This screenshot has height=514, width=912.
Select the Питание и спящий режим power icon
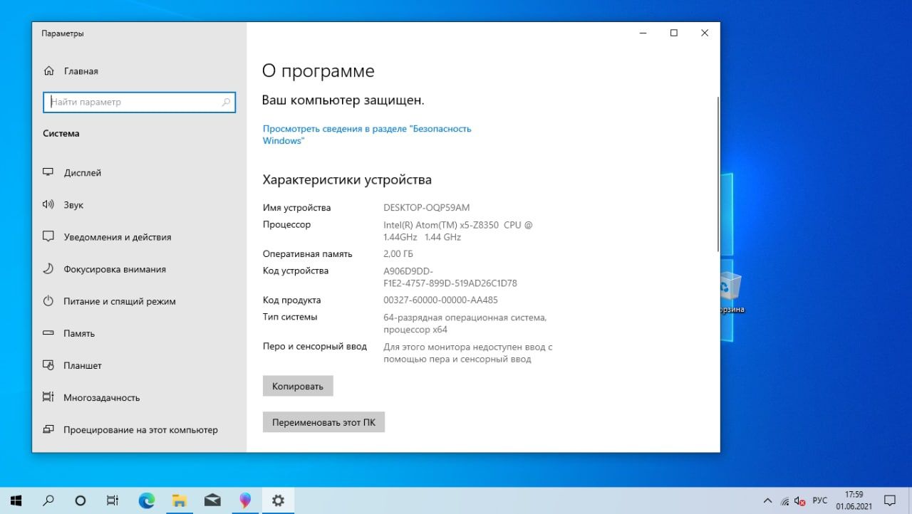(48, 301)
